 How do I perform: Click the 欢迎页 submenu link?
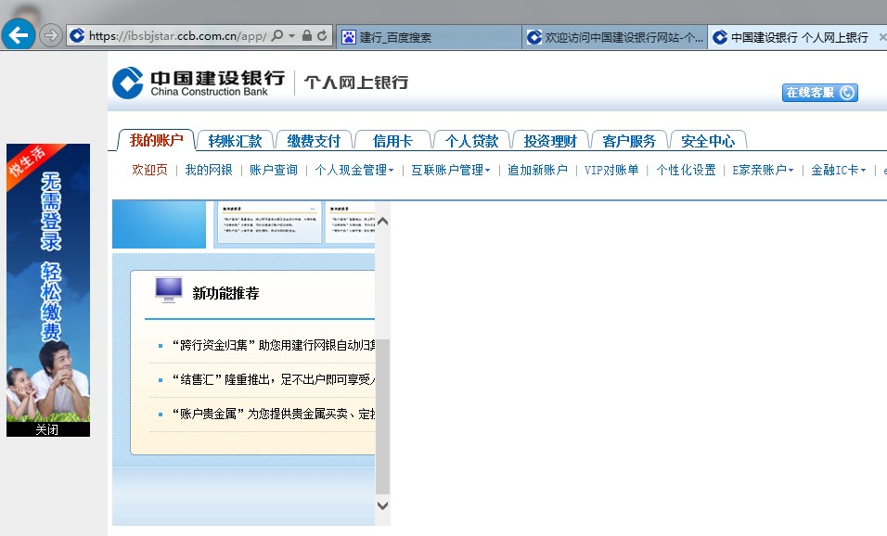click(149, 171)
